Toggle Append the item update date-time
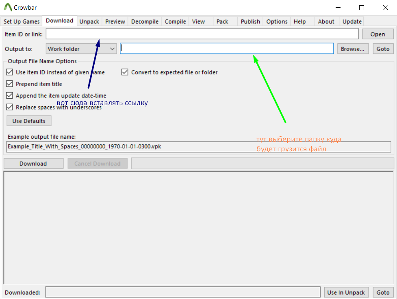397x299 pixels. (x=56, y=95)
